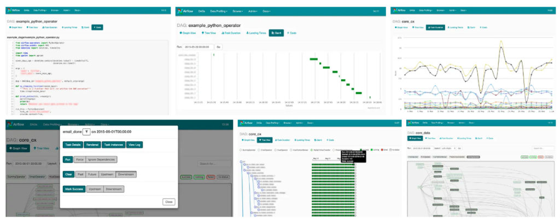The height and width of the screenshot is (221, 560).
Task: Toggle Downstream in the Mark Success row
Action: coord(114,189)
